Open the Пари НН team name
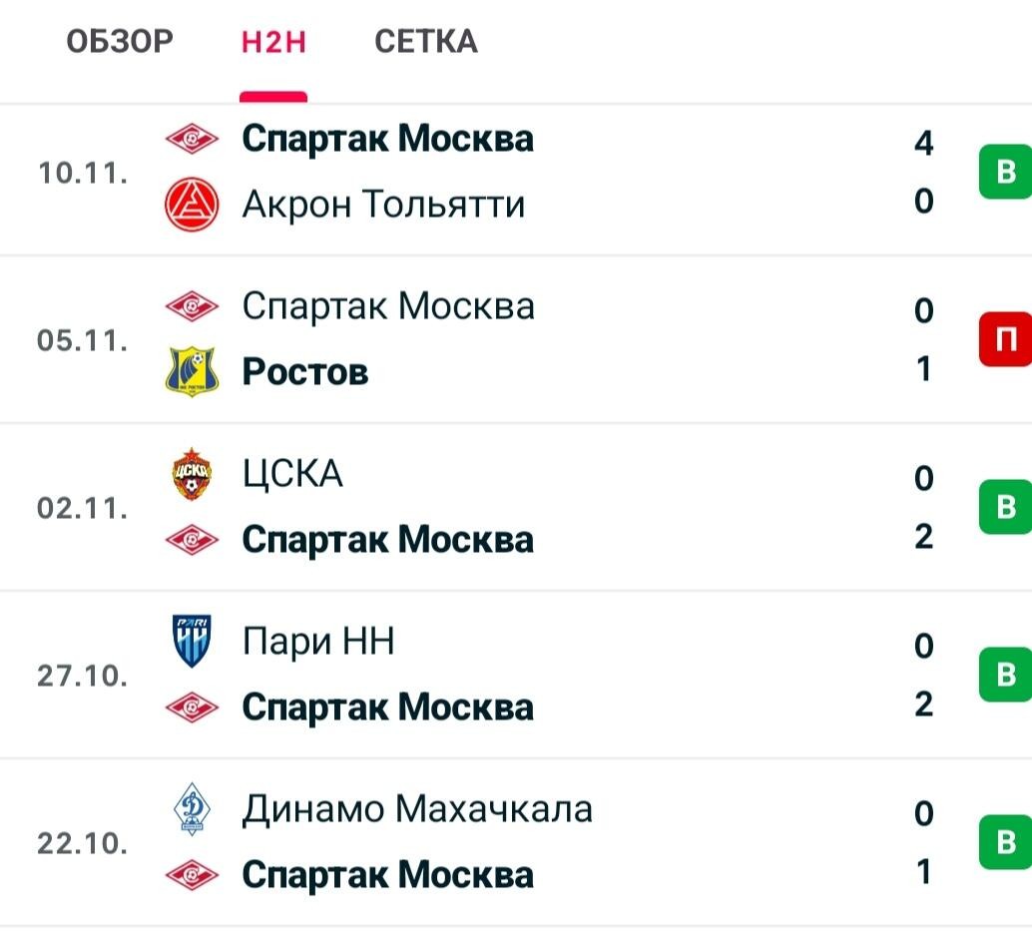 (318, 641)
